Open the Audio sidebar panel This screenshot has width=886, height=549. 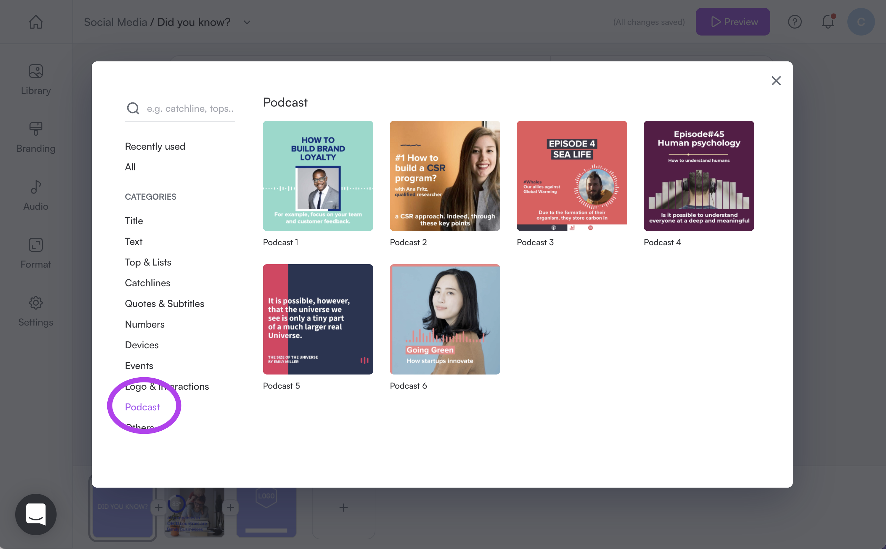(36, 196)
